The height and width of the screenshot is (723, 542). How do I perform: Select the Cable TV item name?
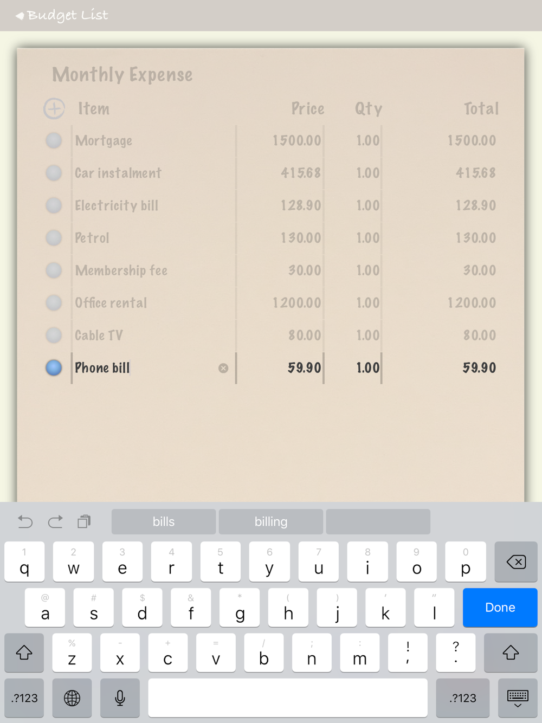[99, 335]
